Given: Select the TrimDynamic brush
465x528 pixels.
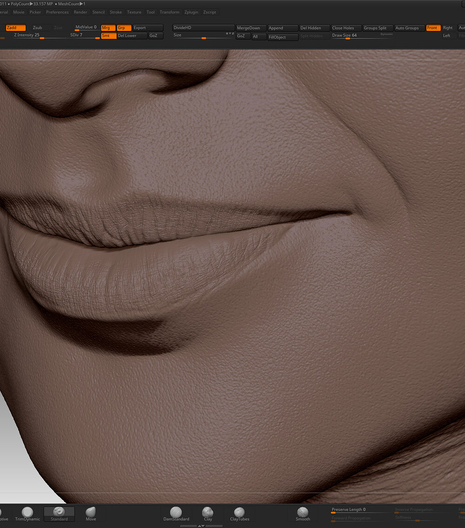Looking at the screenshot, I should pos(27,514).
